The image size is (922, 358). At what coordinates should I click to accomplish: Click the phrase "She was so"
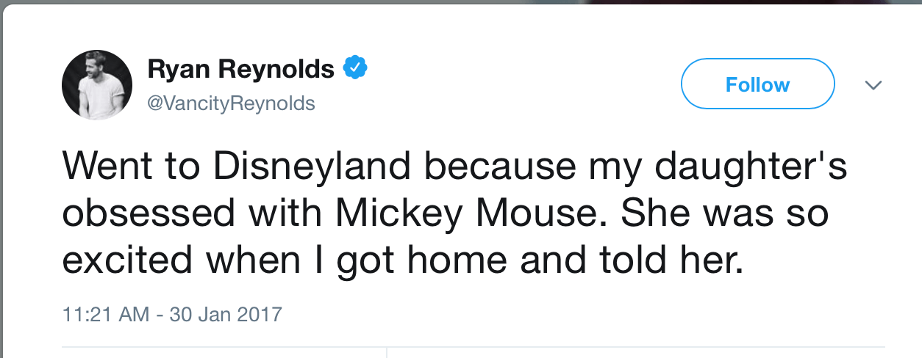point(725,213)
